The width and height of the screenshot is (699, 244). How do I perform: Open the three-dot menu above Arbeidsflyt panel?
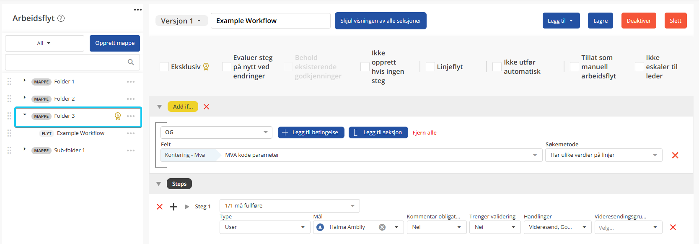point(138,10)
